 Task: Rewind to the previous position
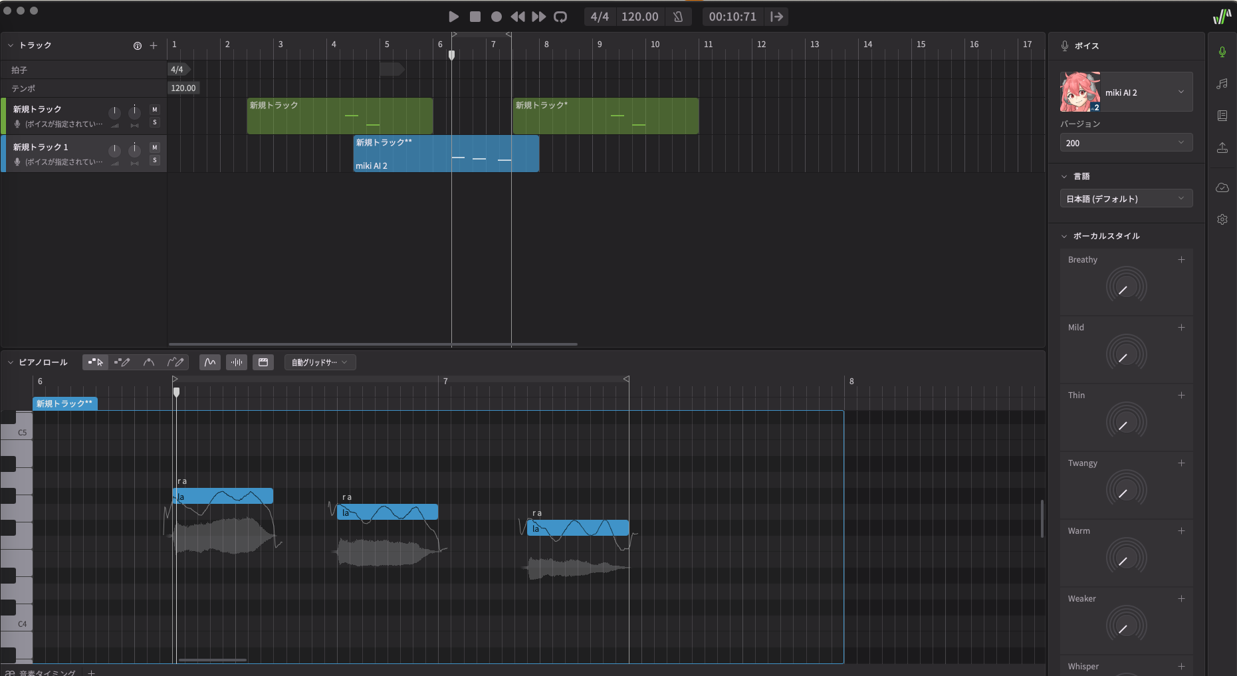[x=518, y=17]
